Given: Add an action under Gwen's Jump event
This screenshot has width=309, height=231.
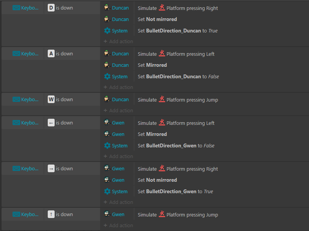Looking at the screenshot, I should tap(118, 225).
